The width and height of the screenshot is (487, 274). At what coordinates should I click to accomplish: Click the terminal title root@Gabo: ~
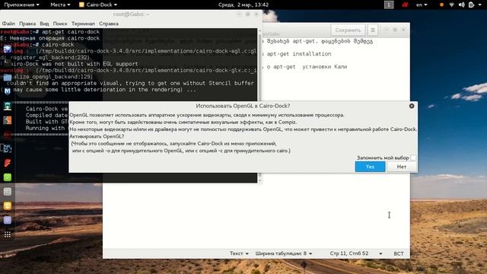[131, 14]
